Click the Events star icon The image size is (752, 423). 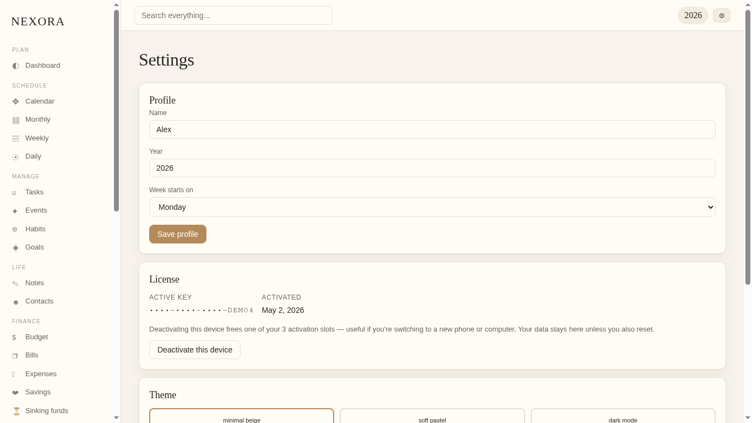[15, 211]
